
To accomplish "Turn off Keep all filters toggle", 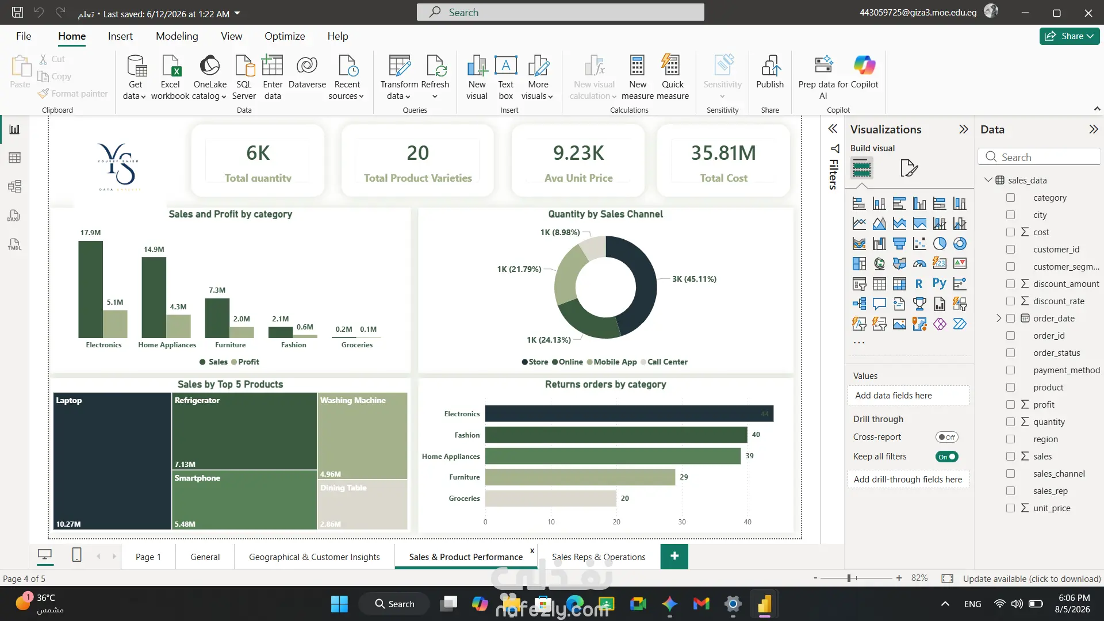I will [946, 457].
